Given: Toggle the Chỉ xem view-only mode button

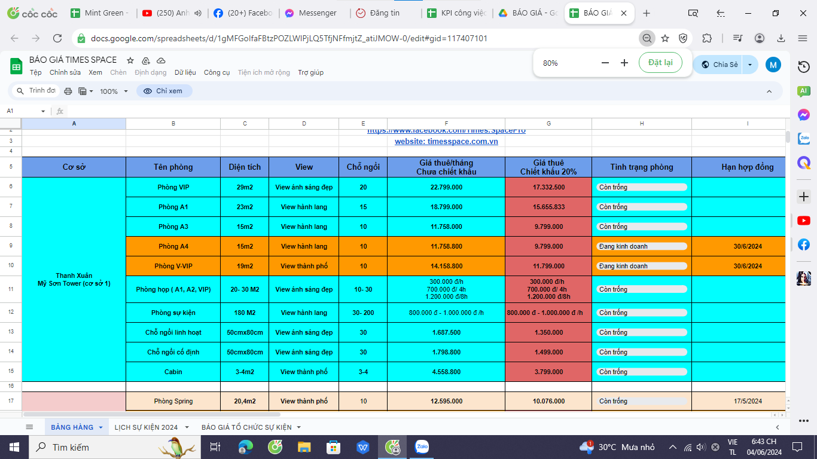Looking at the screenshot, I should [164, 91].
